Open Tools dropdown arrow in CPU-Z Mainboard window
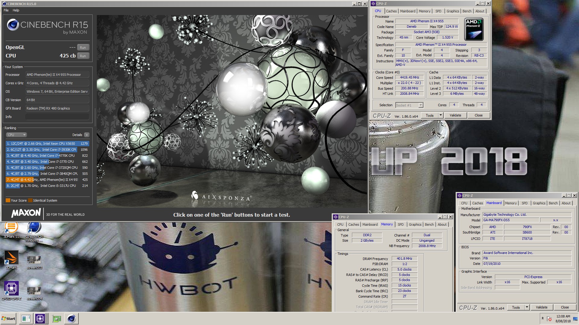The width and height of the screenshot is (579, 325). point(527,307)
